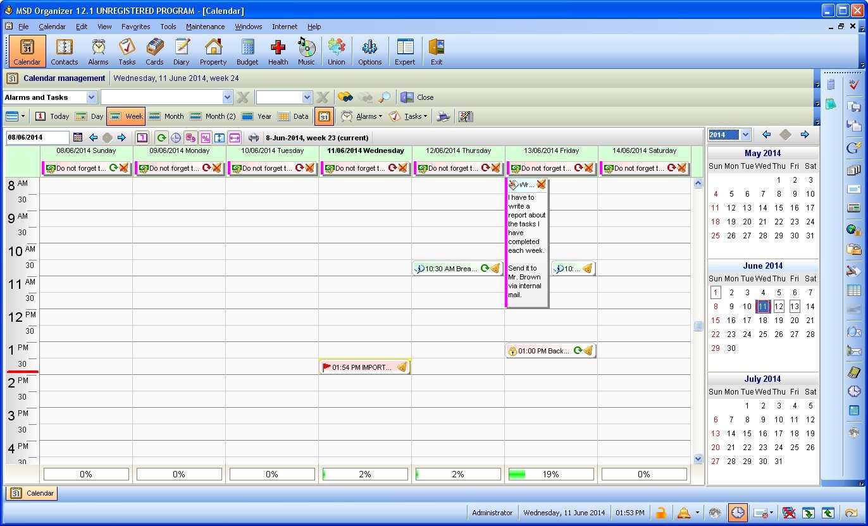Select June 12 in the mini calendar
The image size is (868, 526).
[779, 307]
